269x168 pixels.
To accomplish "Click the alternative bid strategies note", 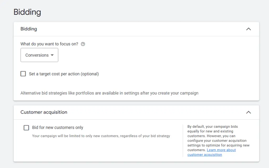I will tap(109, 93).
